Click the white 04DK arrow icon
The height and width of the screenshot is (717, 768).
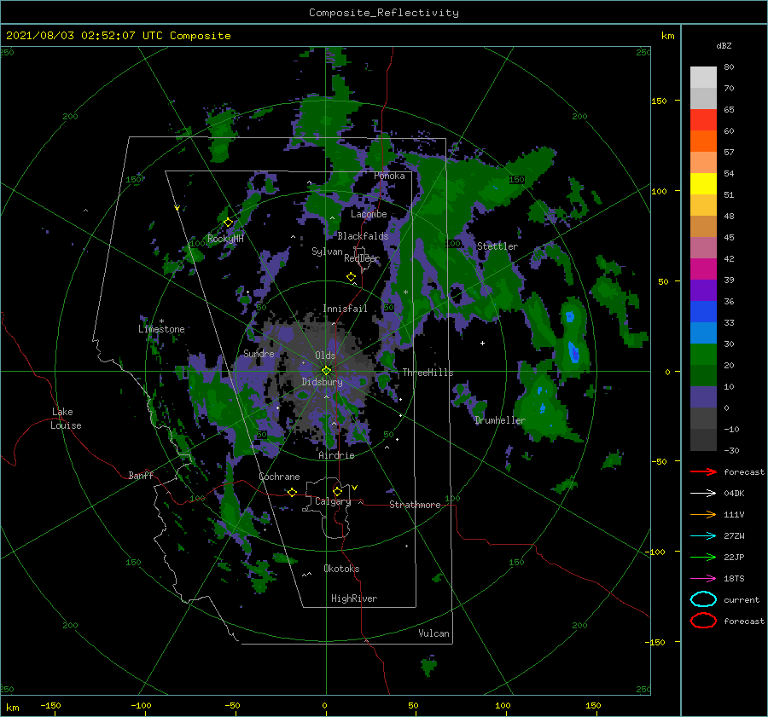pos(703,494)
